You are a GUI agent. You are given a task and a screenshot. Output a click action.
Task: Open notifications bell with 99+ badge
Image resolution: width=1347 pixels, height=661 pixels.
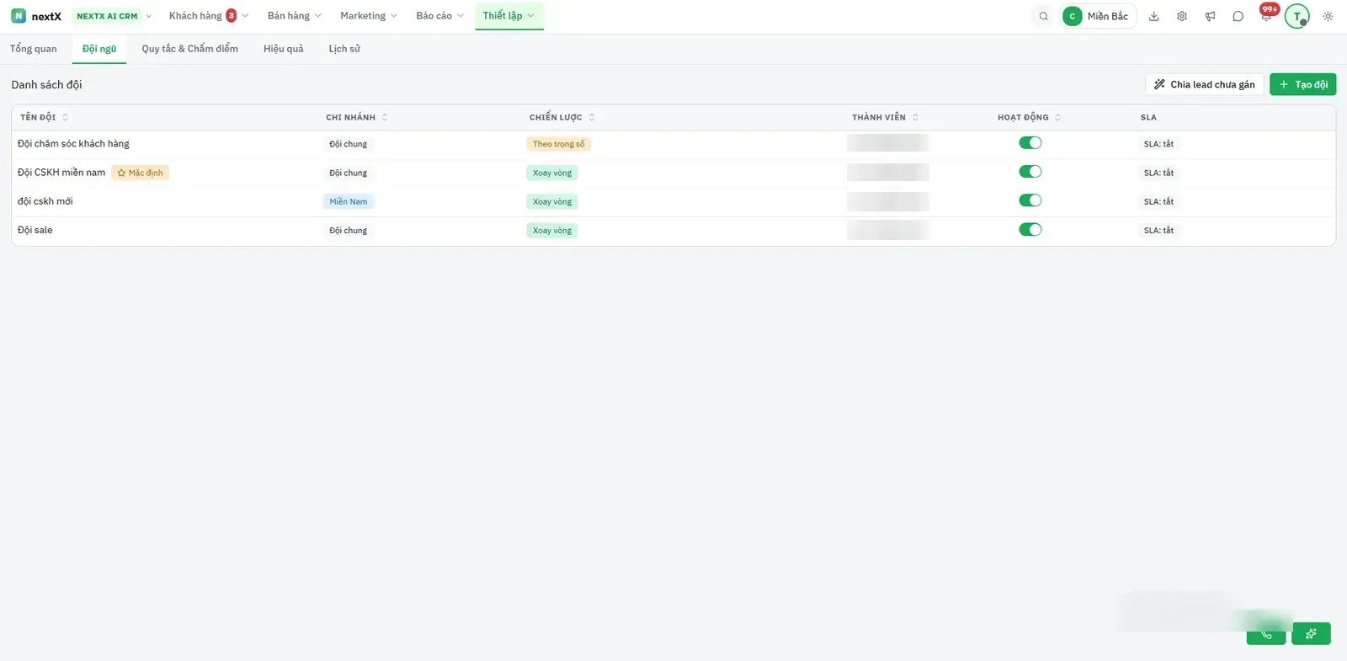pos(1266,15)
